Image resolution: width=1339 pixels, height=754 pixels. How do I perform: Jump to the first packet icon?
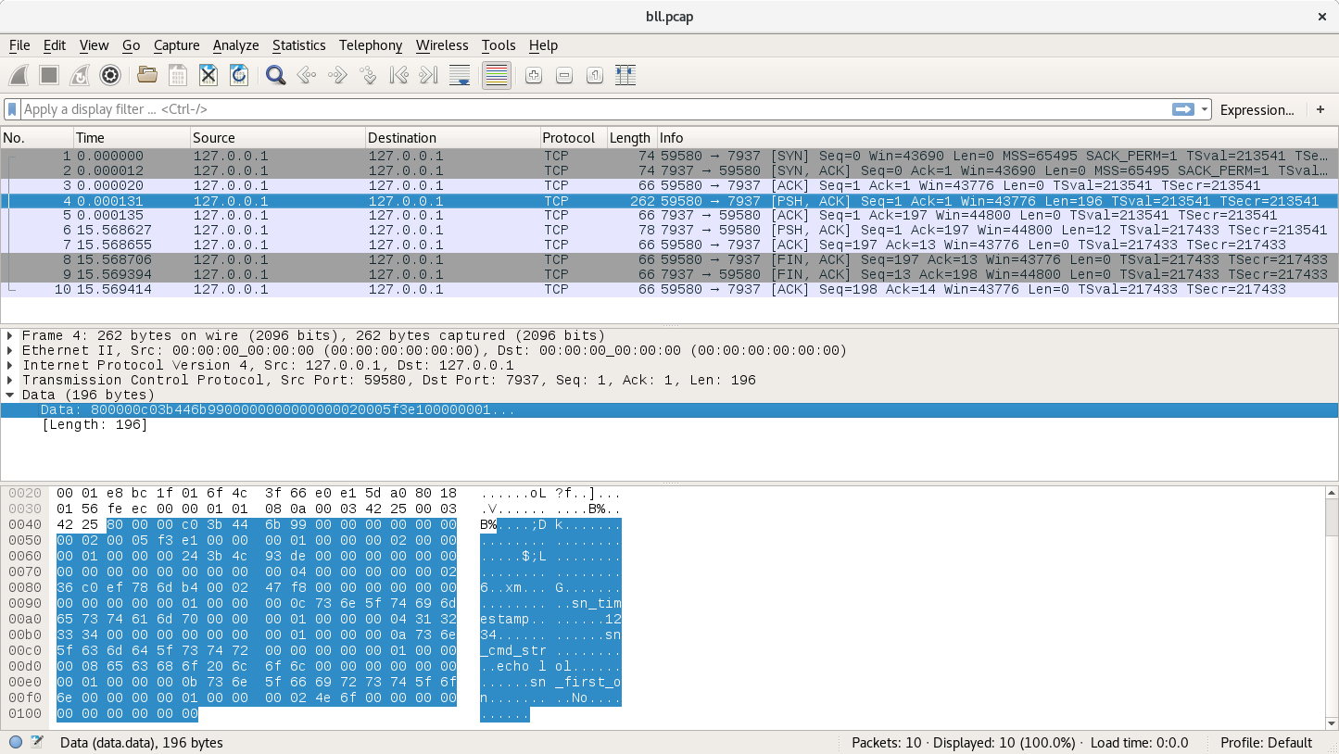(398, 76)
